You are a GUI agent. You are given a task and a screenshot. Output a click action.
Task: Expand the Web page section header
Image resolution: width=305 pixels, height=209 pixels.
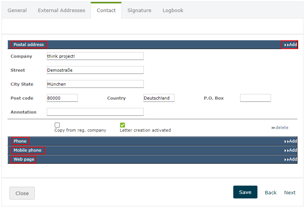[24, 159]
